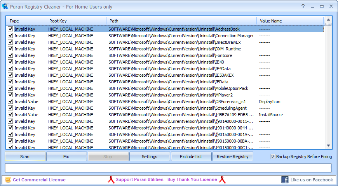Open the help question mark button
Viewport: 338px width, 186px height.
(x=303, y=6)
